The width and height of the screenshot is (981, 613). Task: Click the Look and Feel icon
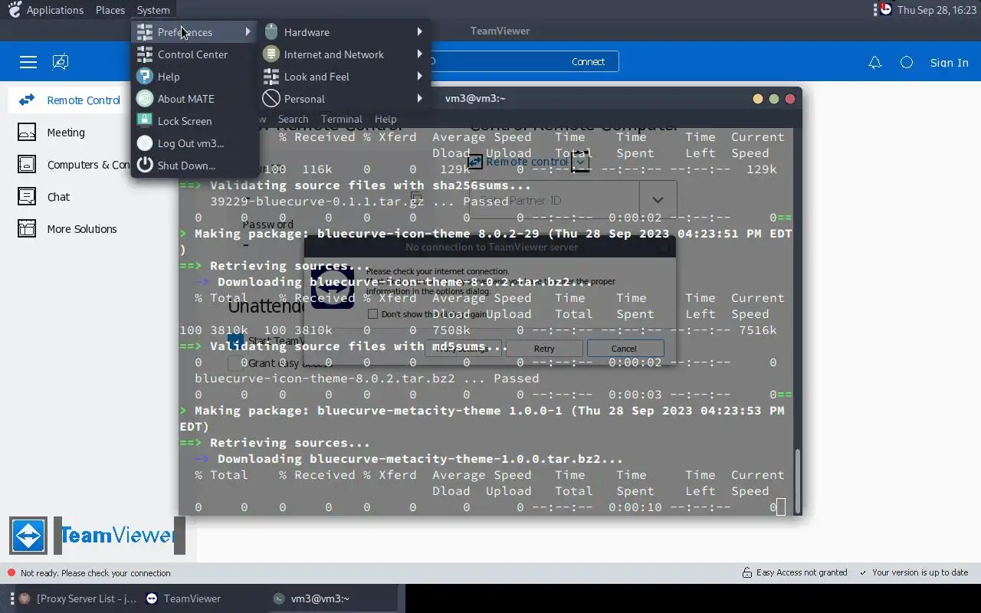[271, 77]
